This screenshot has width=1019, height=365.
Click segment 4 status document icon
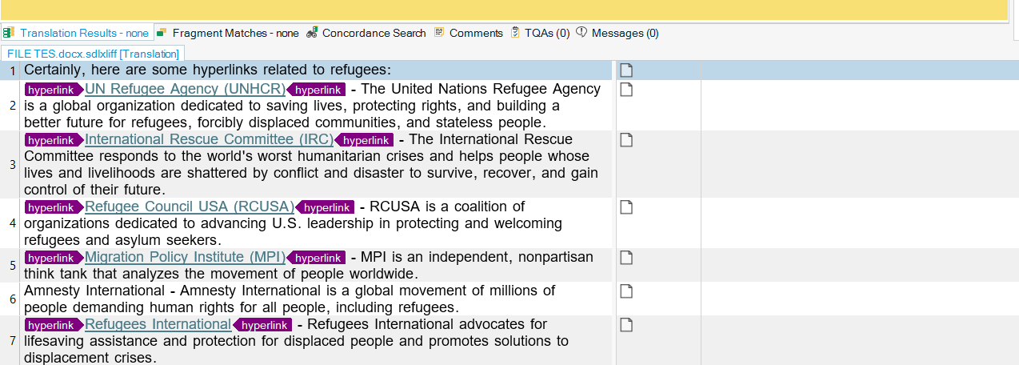pyautogui.click(x=626, y=207)
